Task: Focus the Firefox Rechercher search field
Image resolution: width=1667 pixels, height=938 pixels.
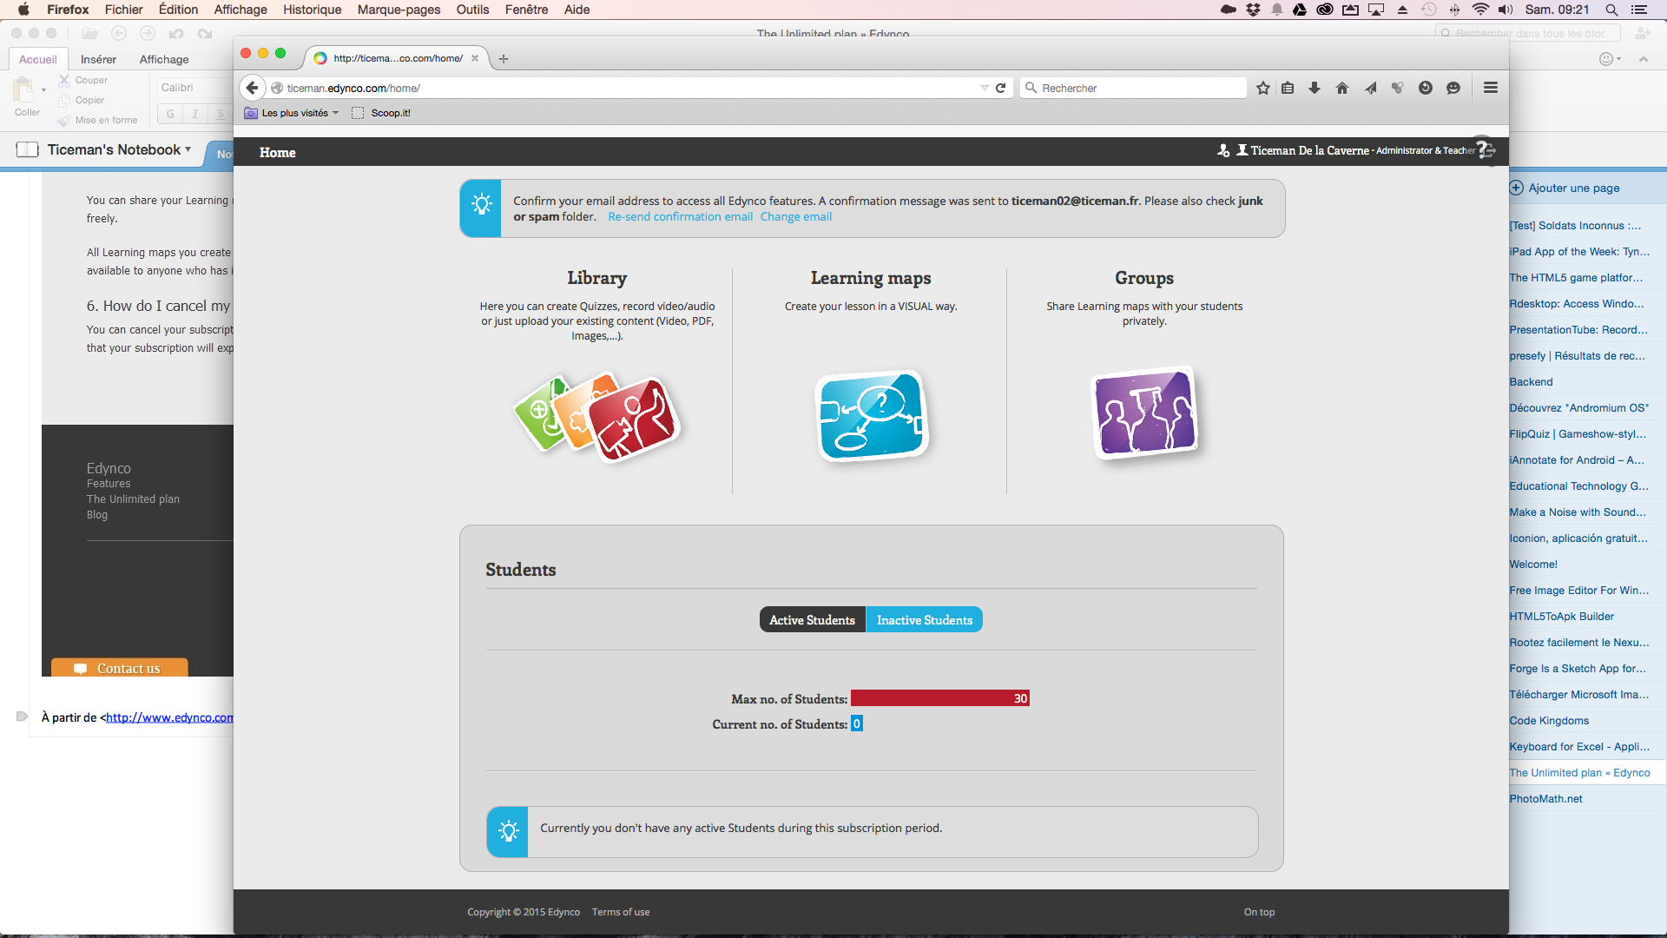Action: click(x=1133, y=88)
